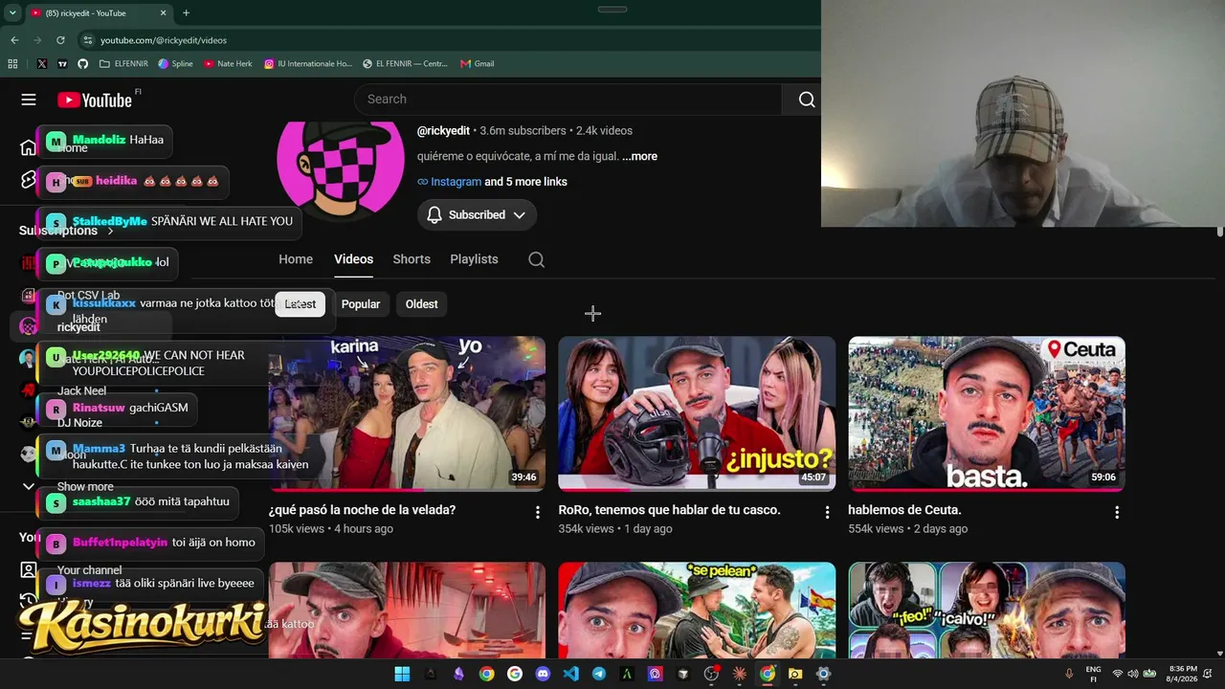Select the Videos tab
This screenshot has height=689, width=1225.
click(353, 259)
